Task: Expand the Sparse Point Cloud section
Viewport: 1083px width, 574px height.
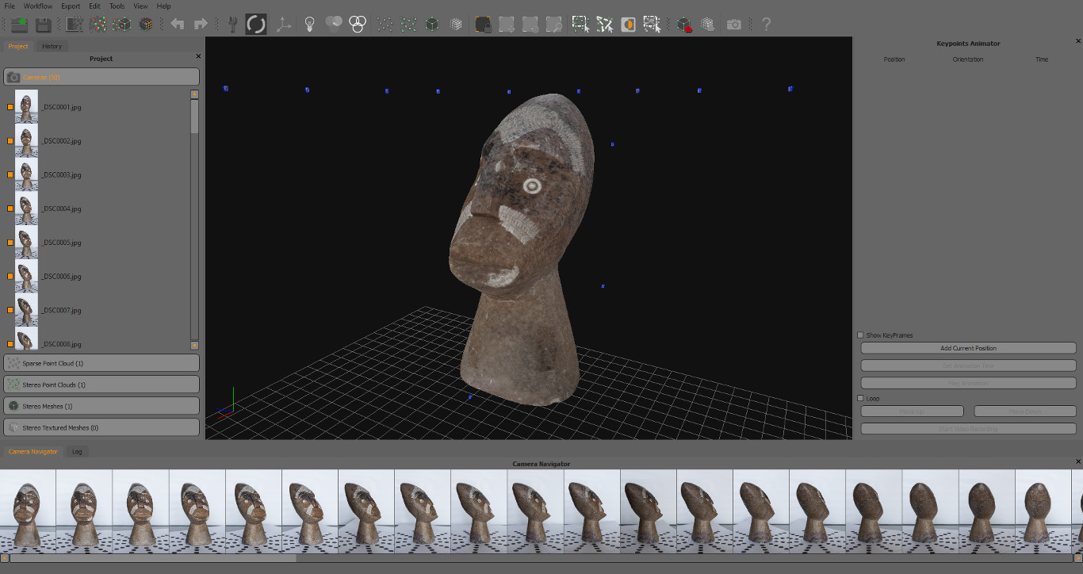Action: tap(101, 363)
